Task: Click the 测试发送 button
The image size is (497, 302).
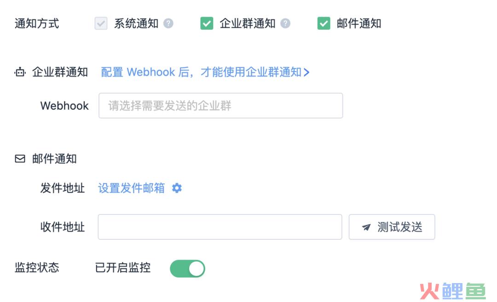Action: tap(392, 227)
